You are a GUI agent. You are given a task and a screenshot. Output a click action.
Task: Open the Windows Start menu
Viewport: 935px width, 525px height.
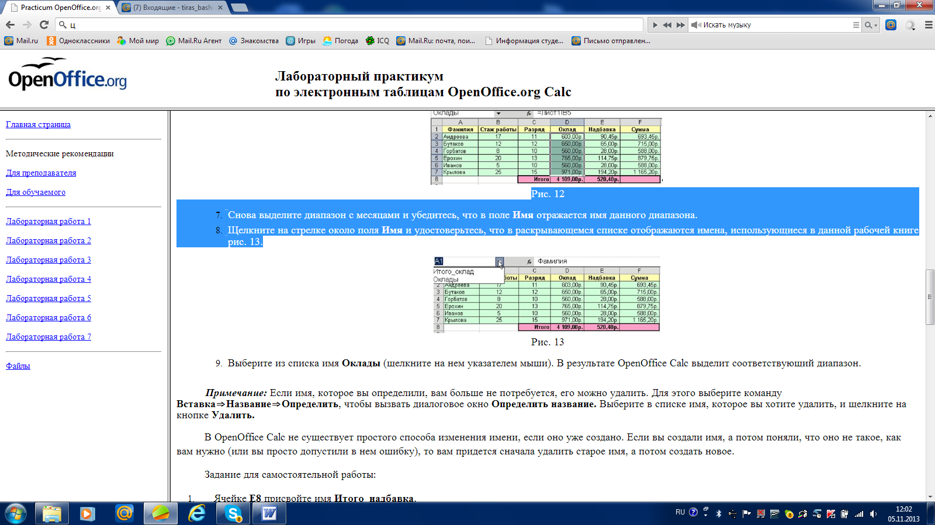pos(16,513)
